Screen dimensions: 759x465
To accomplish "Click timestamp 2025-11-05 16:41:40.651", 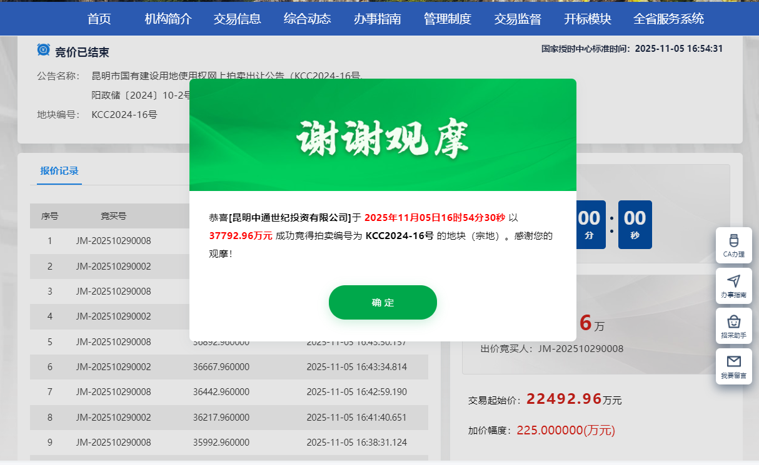I will coord(356,418).
